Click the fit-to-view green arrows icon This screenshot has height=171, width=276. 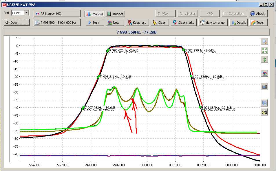click(264, 51)
